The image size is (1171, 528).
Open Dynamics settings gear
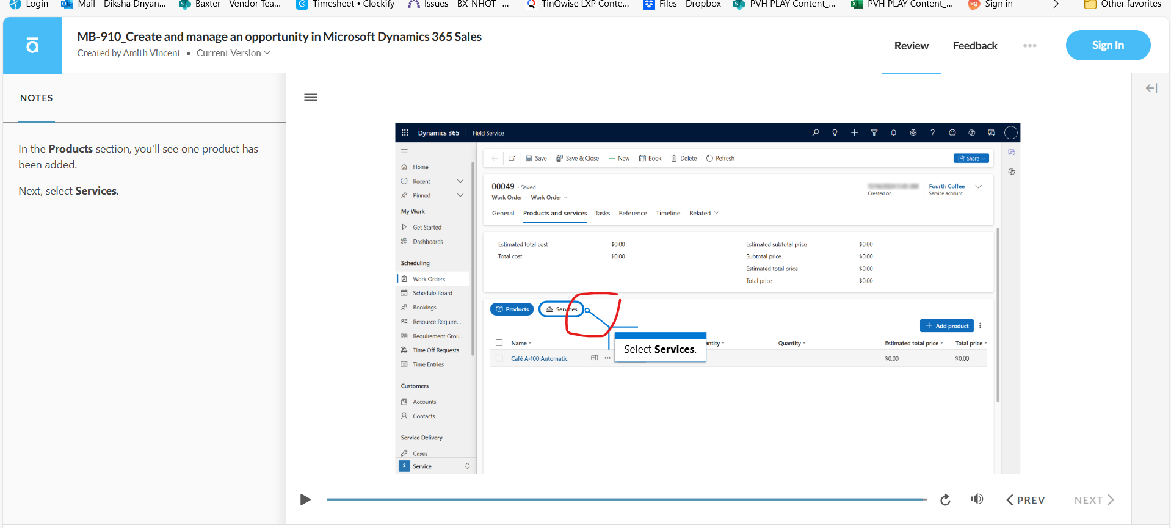click(913, 132)
